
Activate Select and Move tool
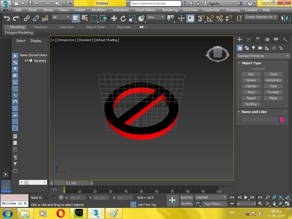click(114, 18)
